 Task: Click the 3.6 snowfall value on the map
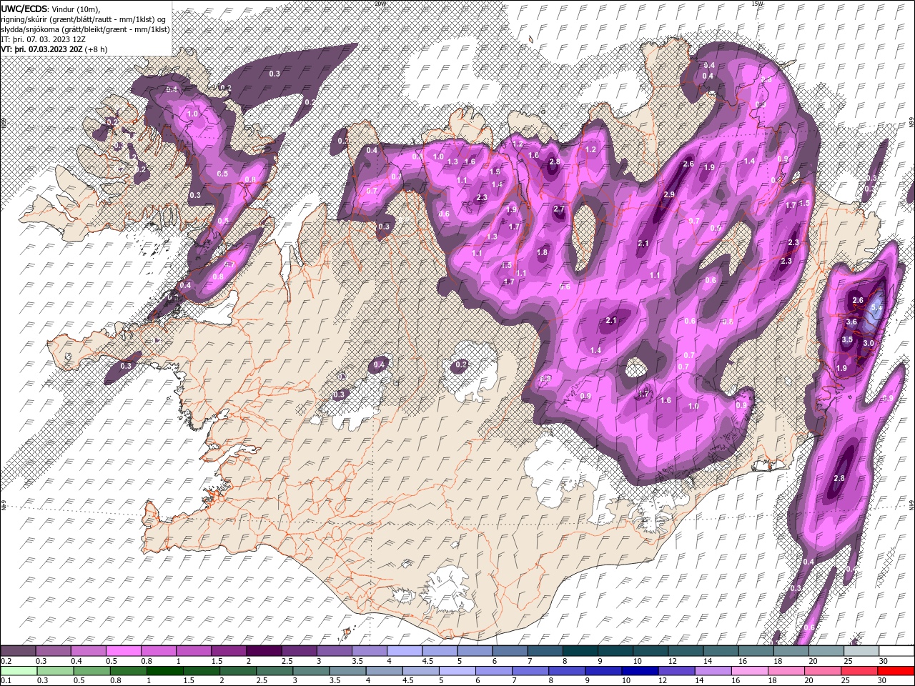(x=851, y=322)
